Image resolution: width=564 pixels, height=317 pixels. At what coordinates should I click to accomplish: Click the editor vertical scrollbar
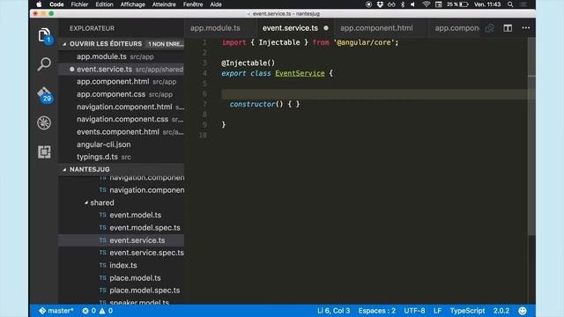point(531,136)
